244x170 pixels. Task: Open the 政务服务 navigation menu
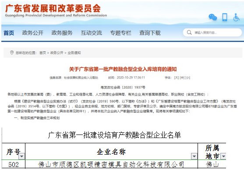click(62, 33)
